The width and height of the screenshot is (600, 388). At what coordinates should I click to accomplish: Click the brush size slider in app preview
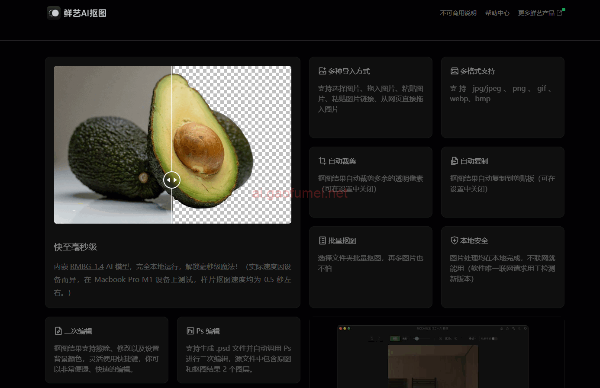tap(416, 339)
